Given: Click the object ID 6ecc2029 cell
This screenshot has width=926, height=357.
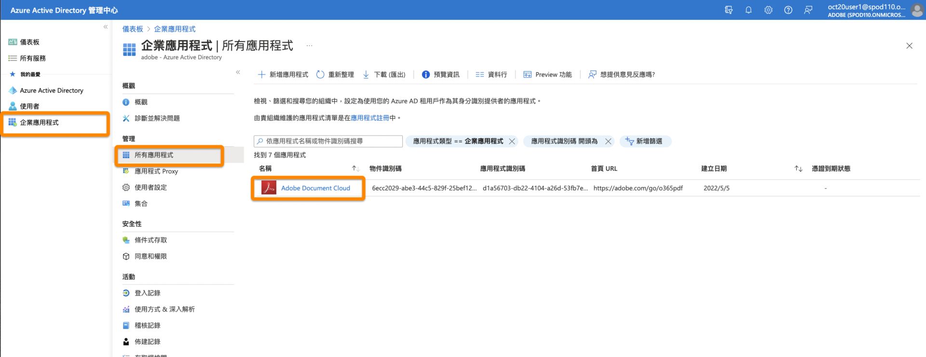Looking at the screenshot, I should click(424, 188).
